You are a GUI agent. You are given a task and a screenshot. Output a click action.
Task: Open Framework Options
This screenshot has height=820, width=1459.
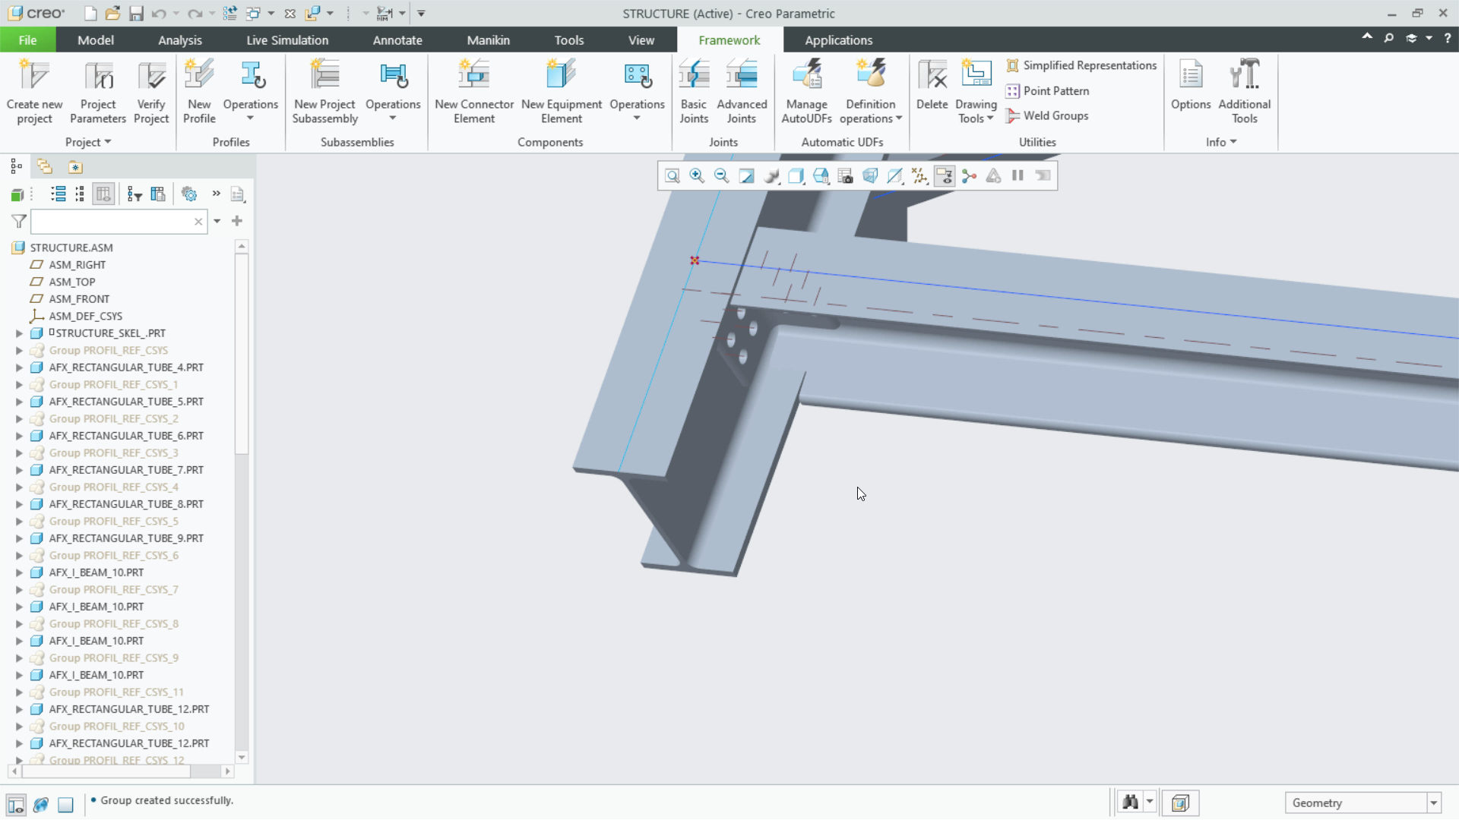pos(1191,85)
